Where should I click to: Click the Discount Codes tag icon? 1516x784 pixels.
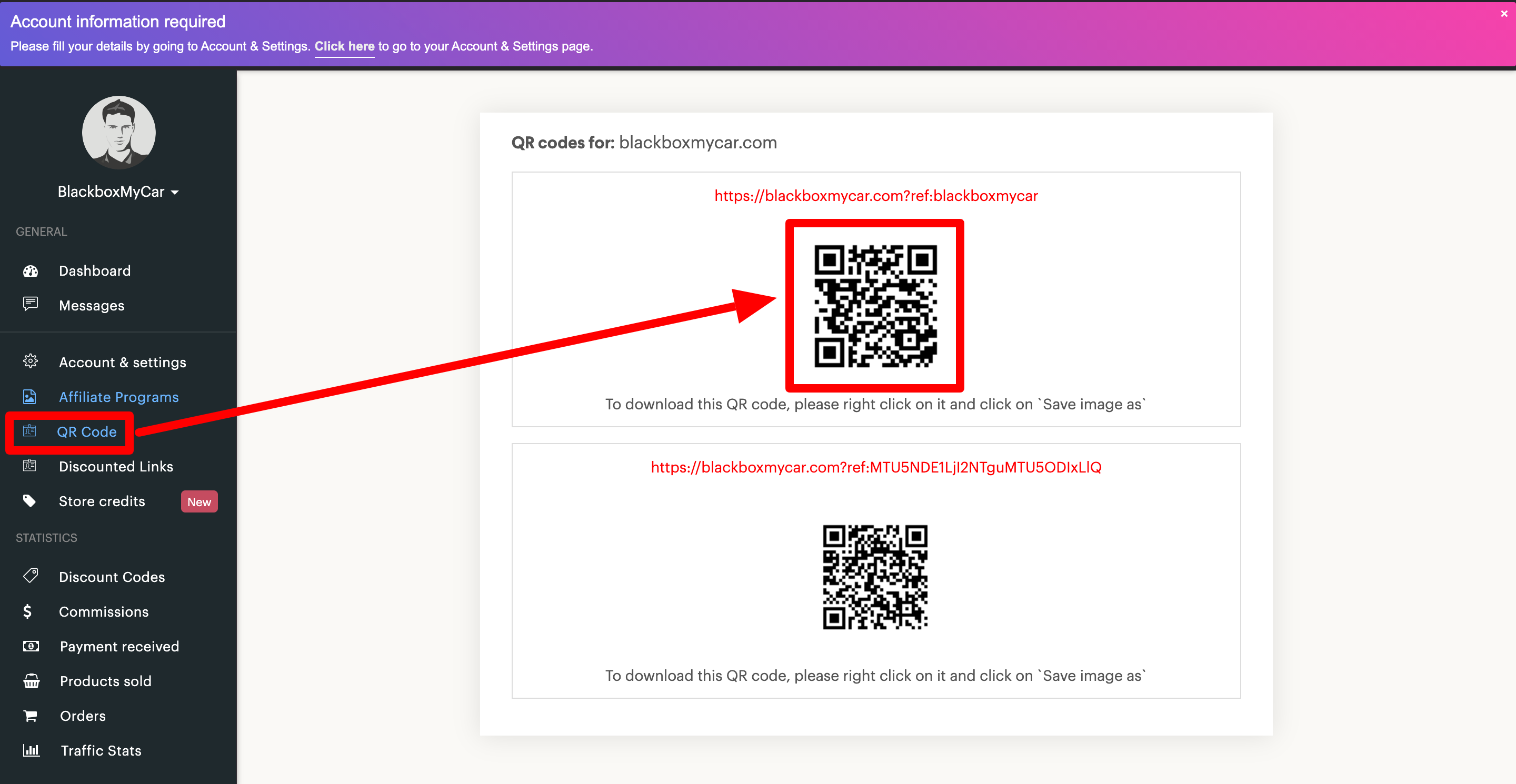tap(31, 576)
